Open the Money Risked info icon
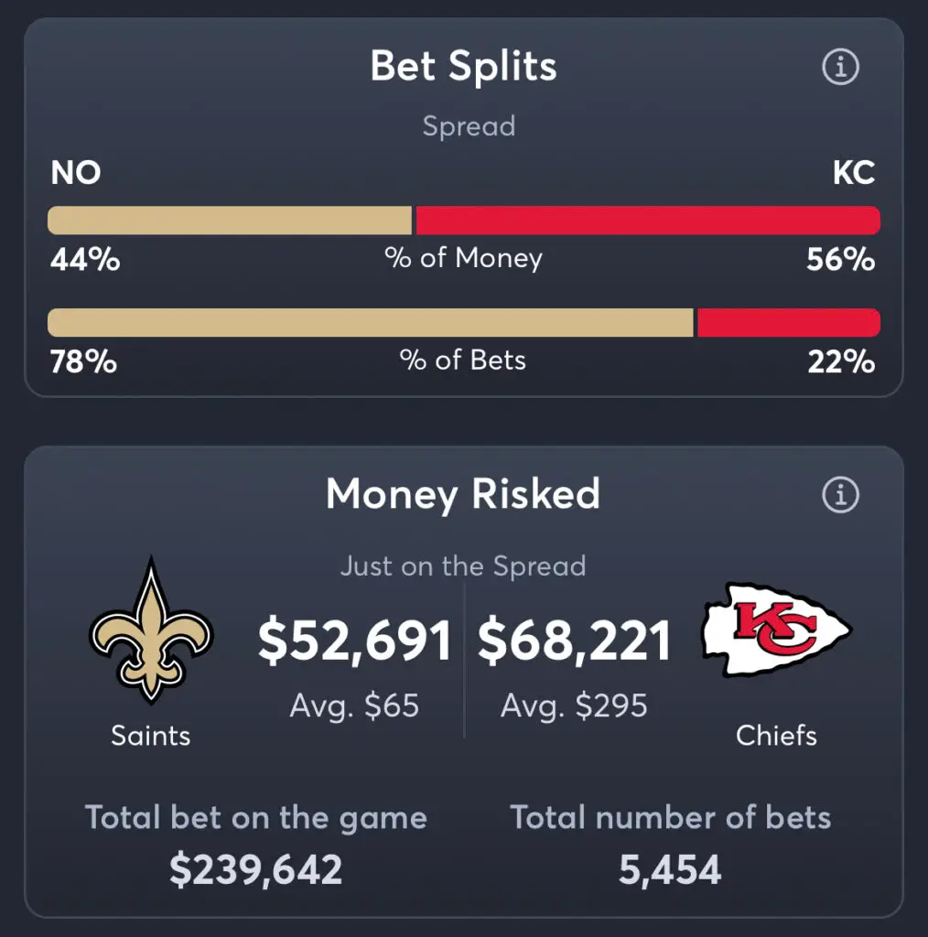928x937 pixels. 840,495
